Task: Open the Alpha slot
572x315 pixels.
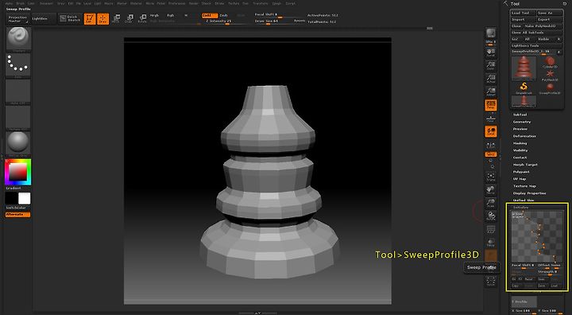Action: coord(18,91)
